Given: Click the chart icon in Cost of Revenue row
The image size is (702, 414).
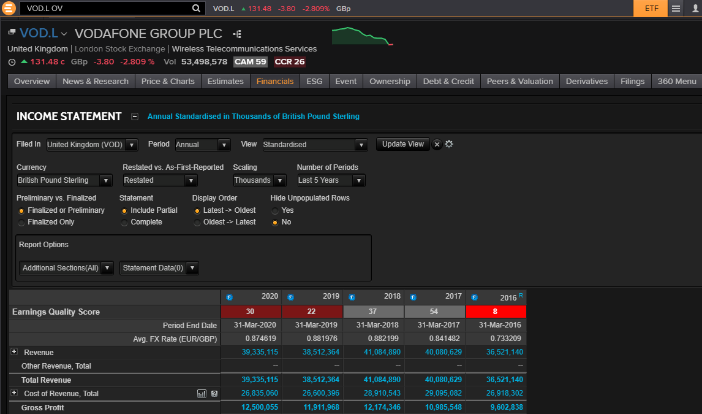Looking at the screenshot, I should tap(202, 394).
